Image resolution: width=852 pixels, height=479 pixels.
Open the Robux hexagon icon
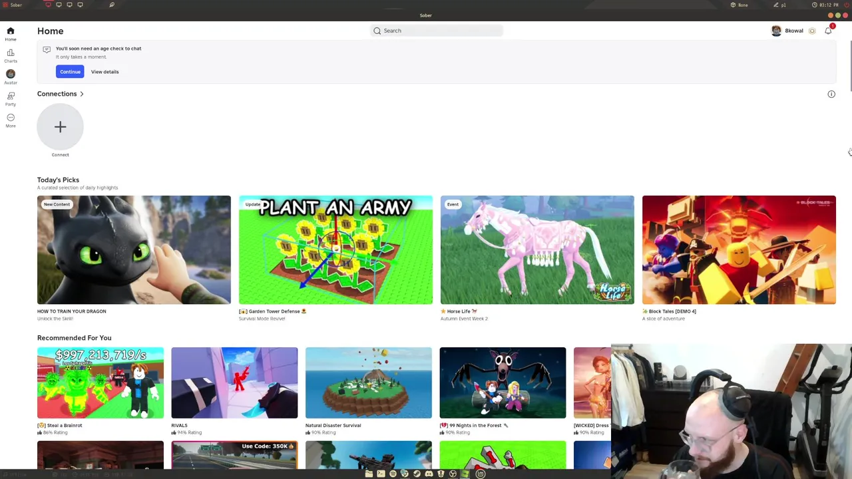(x=812, y=31)
